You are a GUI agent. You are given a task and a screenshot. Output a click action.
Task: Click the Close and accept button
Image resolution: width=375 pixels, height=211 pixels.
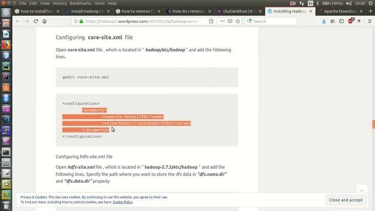pos(346,200)
